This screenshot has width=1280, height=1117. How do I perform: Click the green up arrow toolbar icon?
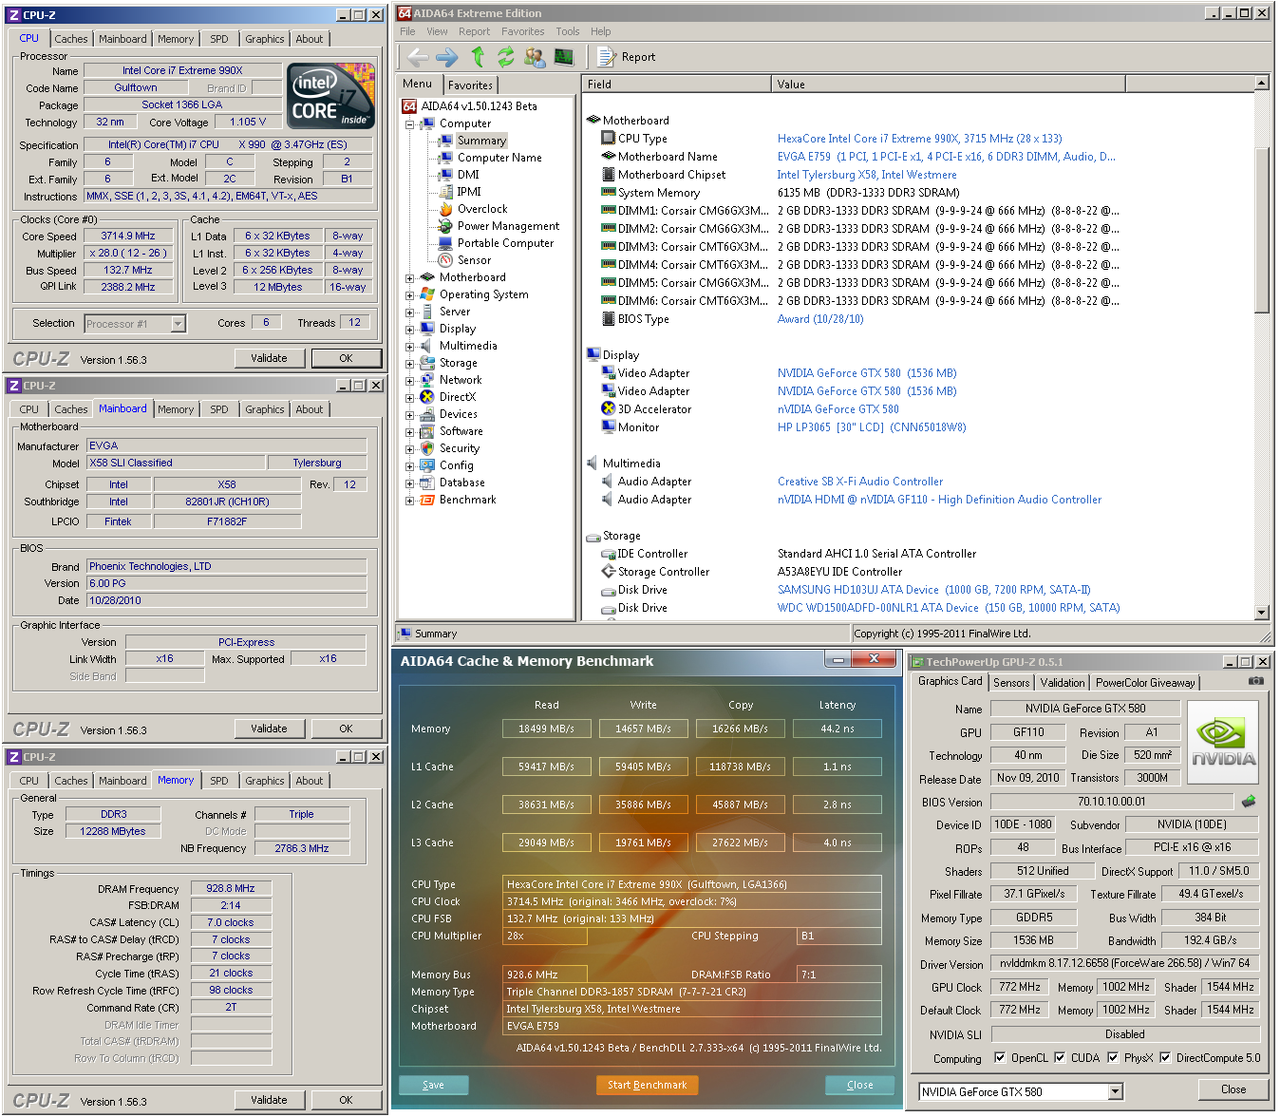point(478,57)
